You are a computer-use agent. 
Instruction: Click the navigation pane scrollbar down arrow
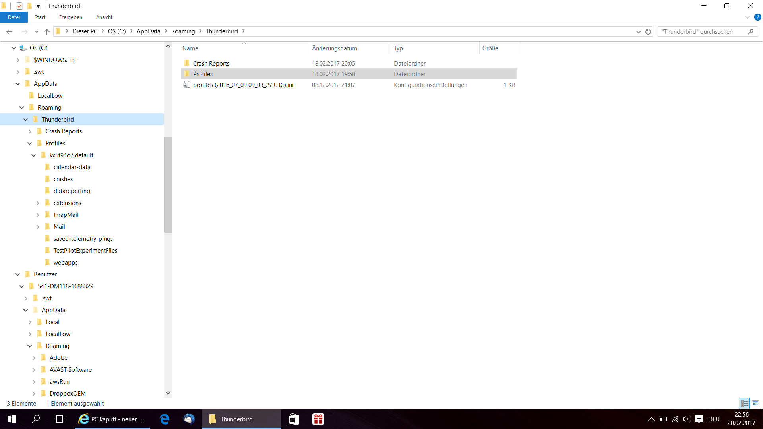[x=168, y=393]
